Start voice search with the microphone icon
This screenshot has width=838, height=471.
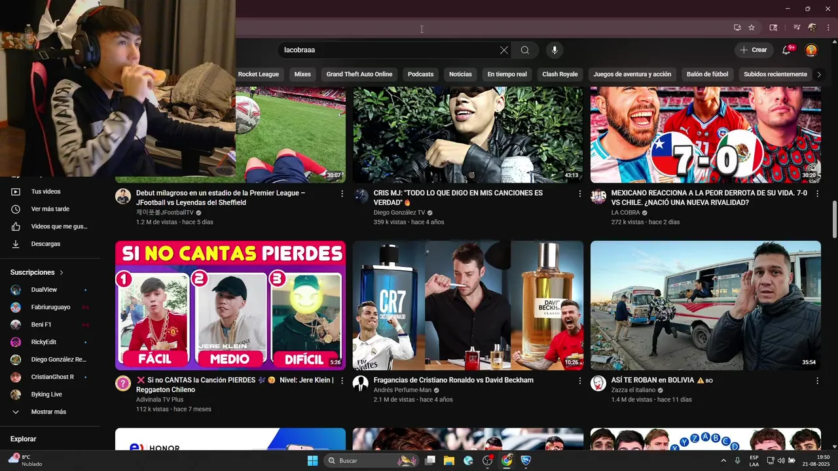click(x=555, y=50)
